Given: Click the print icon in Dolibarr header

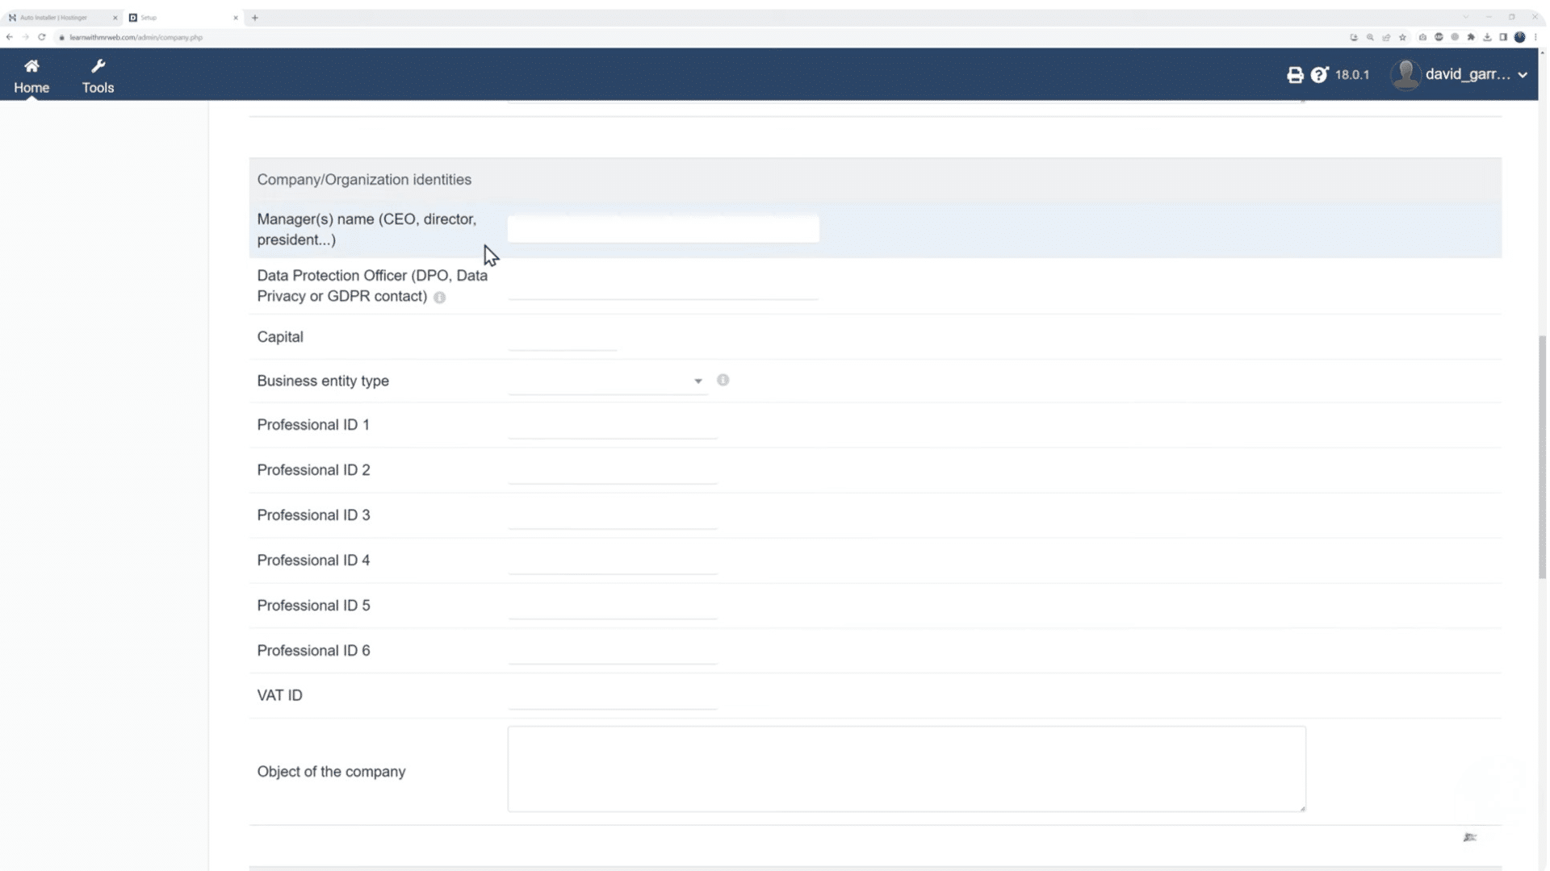Looking at the screenshot, I should [x=1295, y=74].
